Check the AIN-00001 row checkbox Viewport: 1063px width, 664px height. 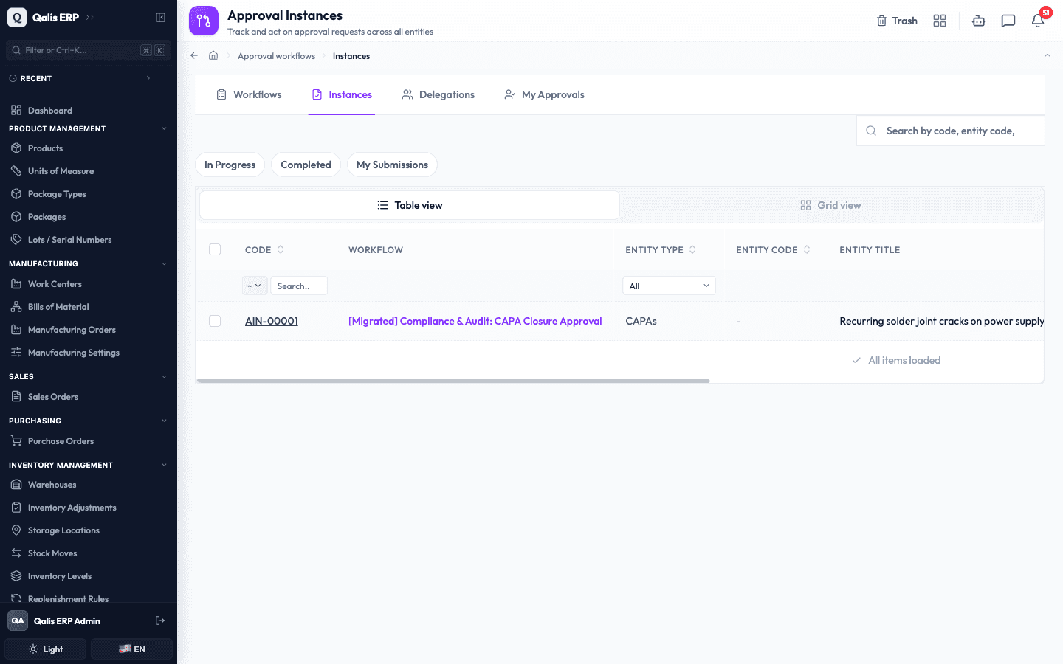coord(215,321)
